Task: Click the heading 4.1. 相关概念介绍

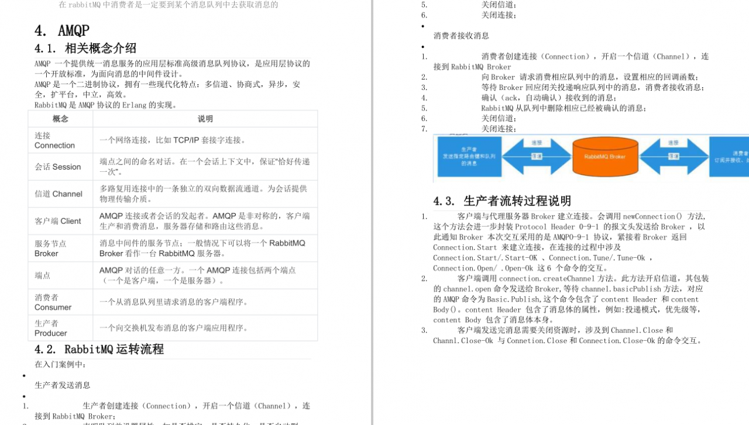Action: [85, 49]
